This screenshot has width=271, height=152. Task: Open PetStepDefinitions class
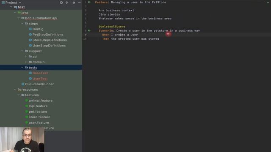pos(48,35)
